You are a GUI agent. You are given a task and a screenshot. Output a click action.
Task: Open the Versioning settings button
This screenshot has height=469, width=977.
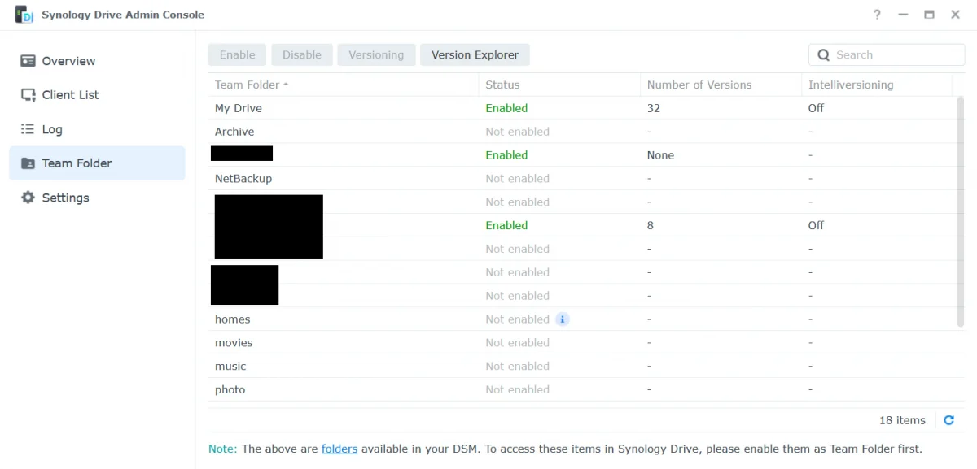[376, 54]
